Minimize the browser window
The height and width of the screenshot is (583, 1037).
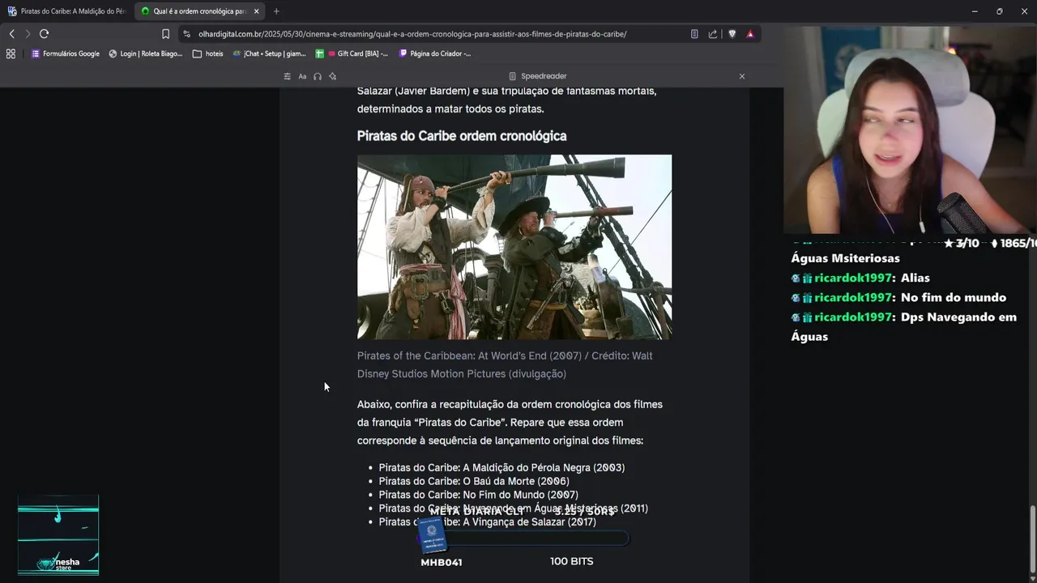975,11
